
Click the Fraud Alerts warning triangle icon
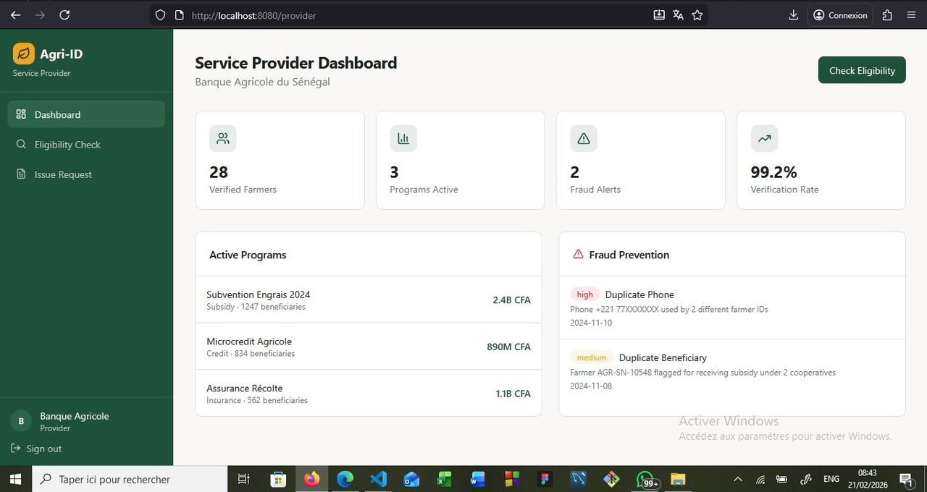pos(584,138)
